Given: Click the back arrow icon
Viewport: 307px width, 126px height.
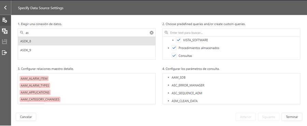Looking at the screenshot, I should coord(5,8).
